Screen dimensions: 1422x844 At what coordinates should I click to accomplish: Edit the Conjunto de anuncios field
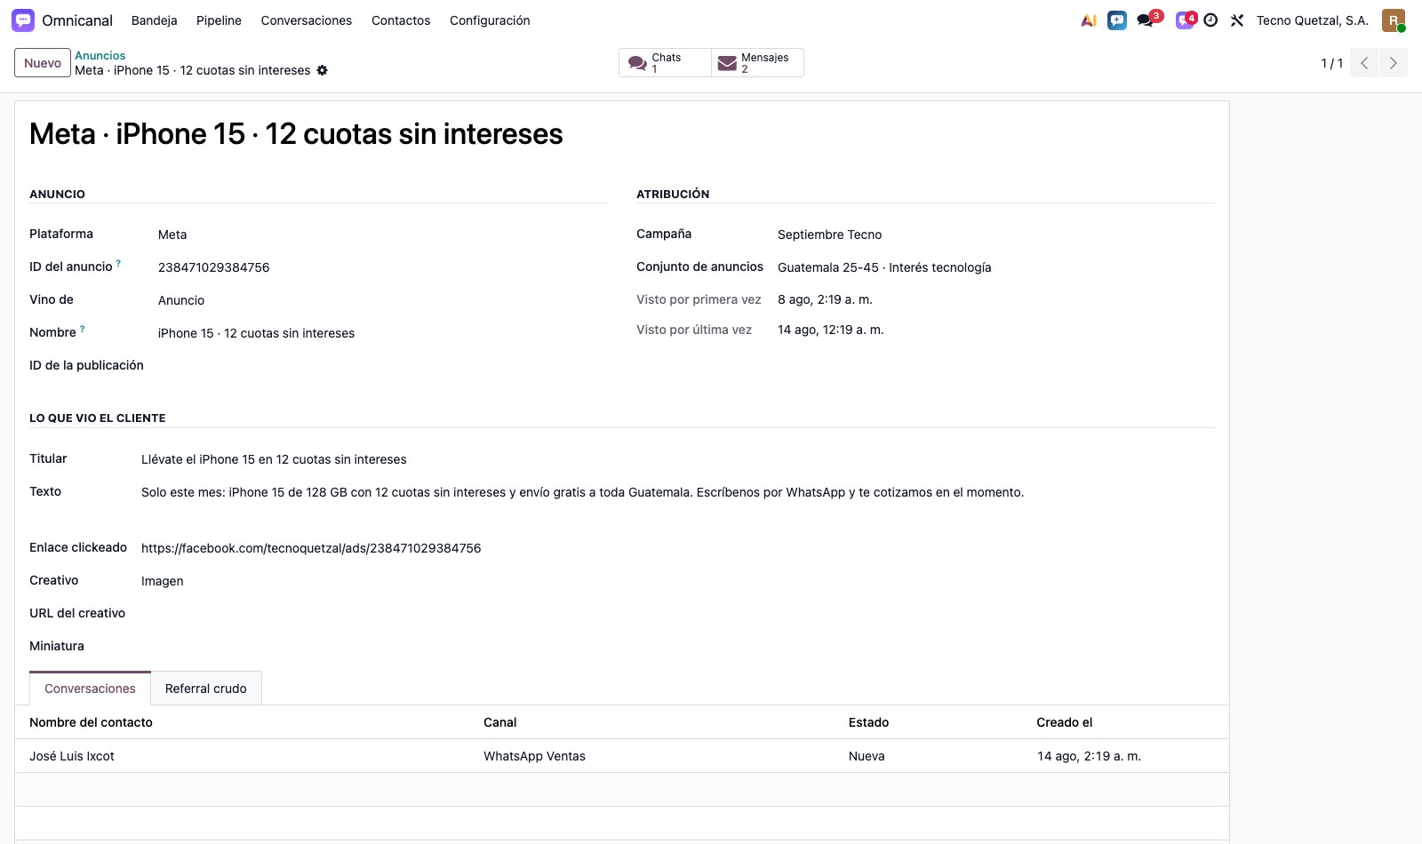coord(996,267)
